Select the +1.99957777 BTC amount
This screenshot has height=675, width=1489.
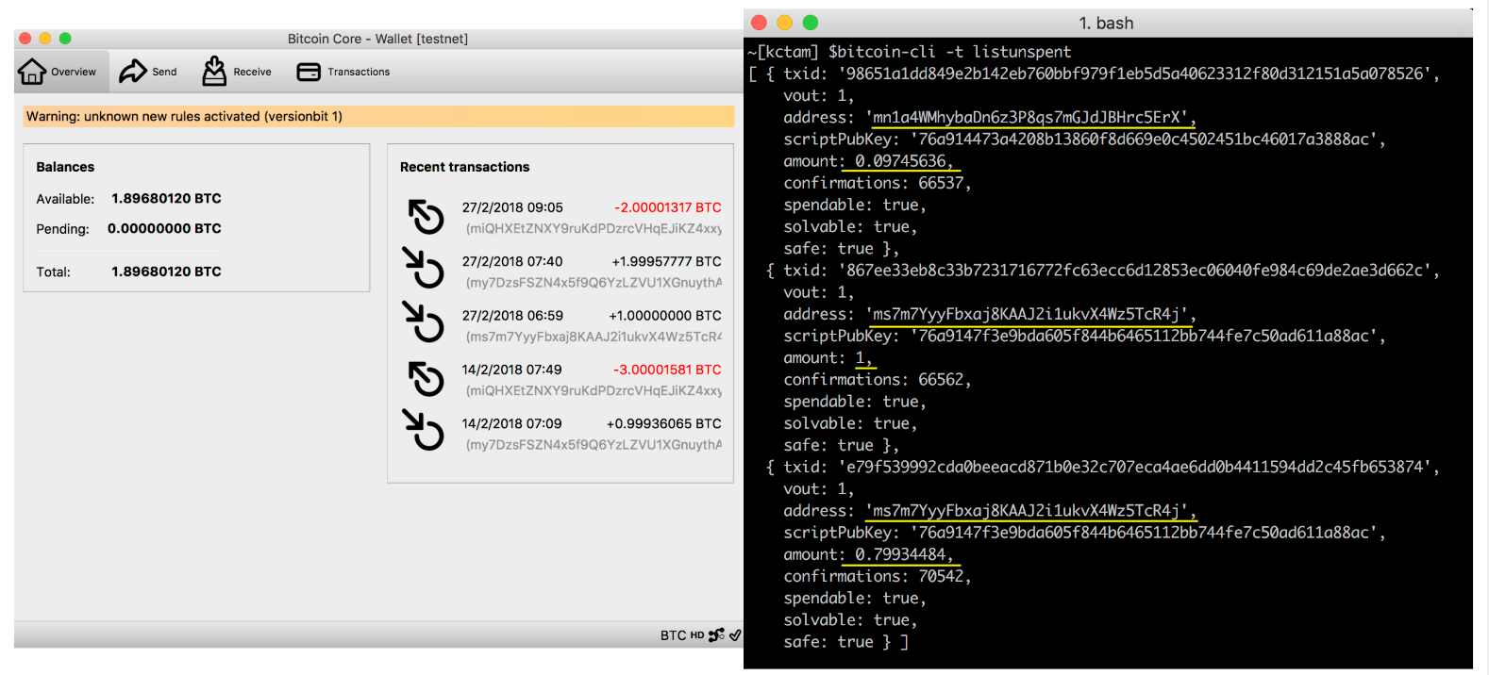[666, 261]
